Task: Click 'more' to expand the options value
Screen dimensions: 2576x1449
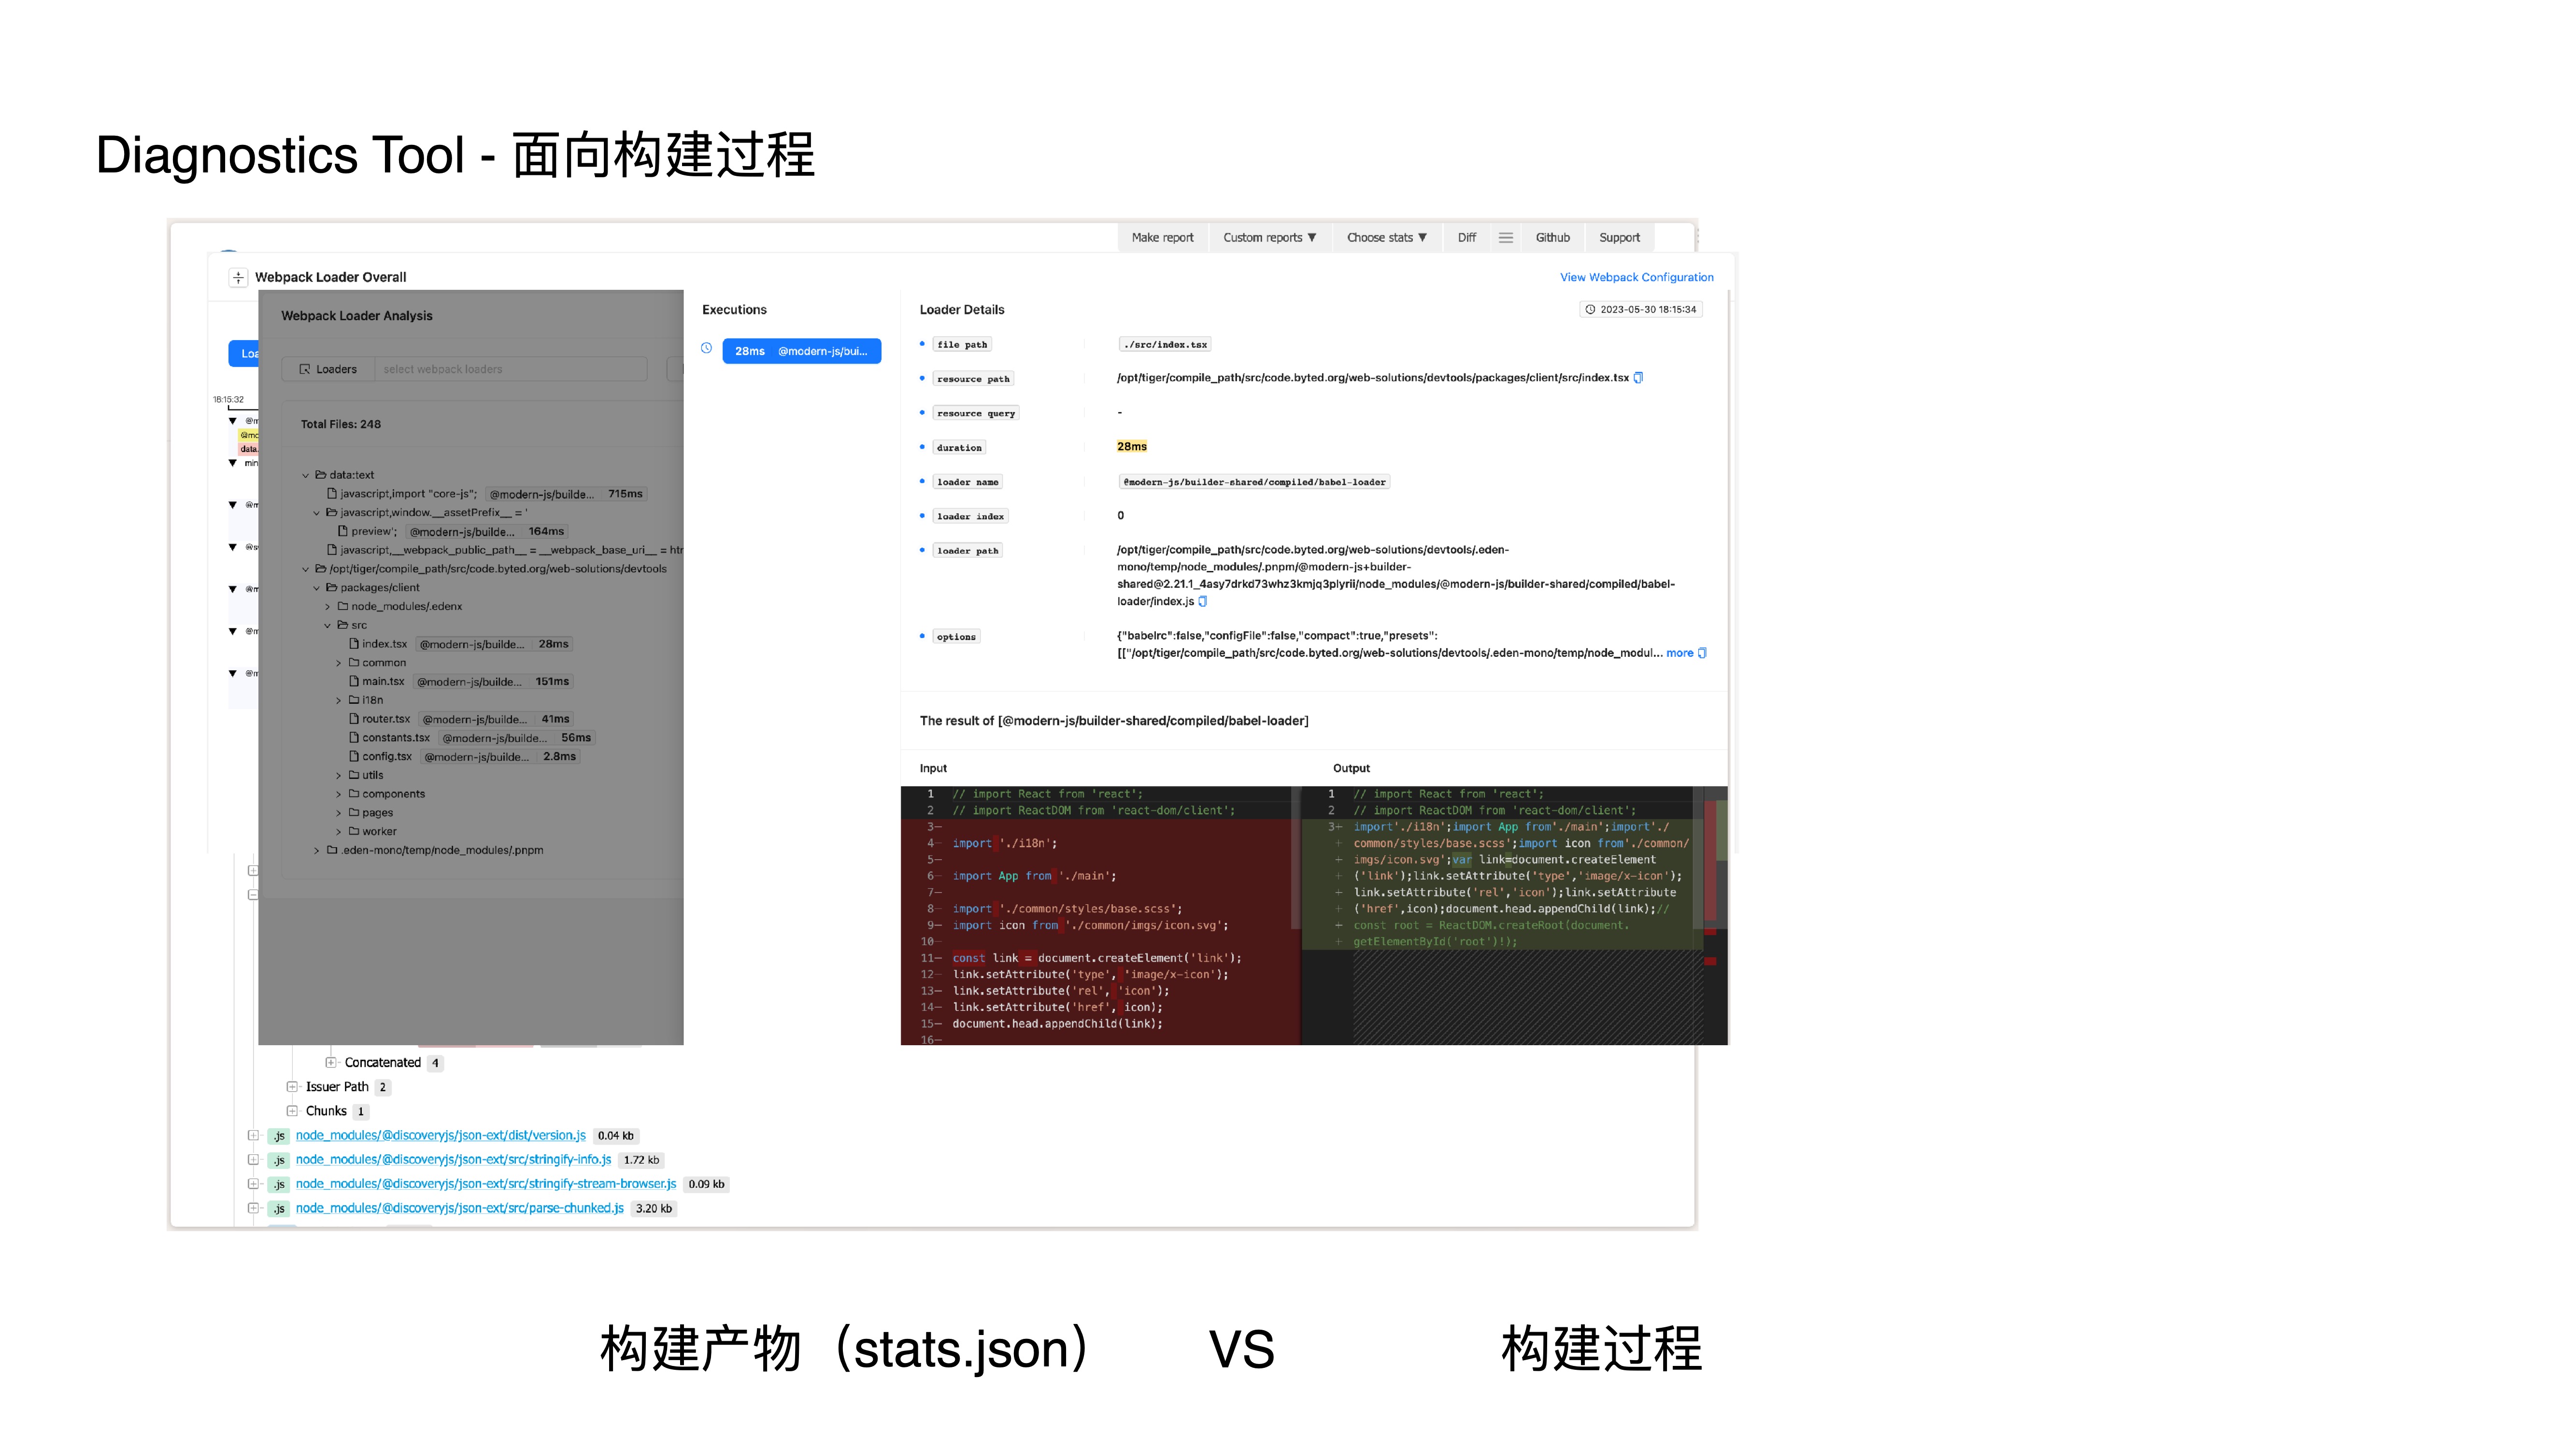Action: pos(1679,653)
